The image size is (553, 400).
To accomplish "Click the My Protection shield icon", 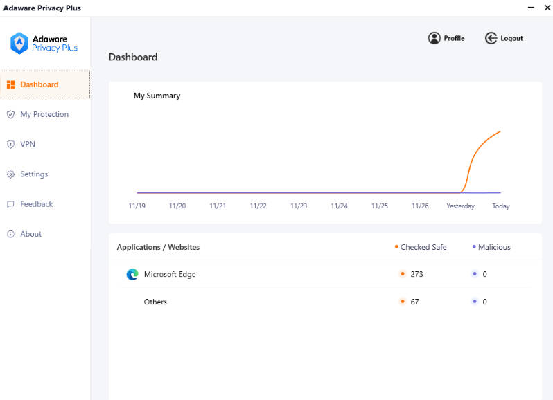I will [11, 114].
